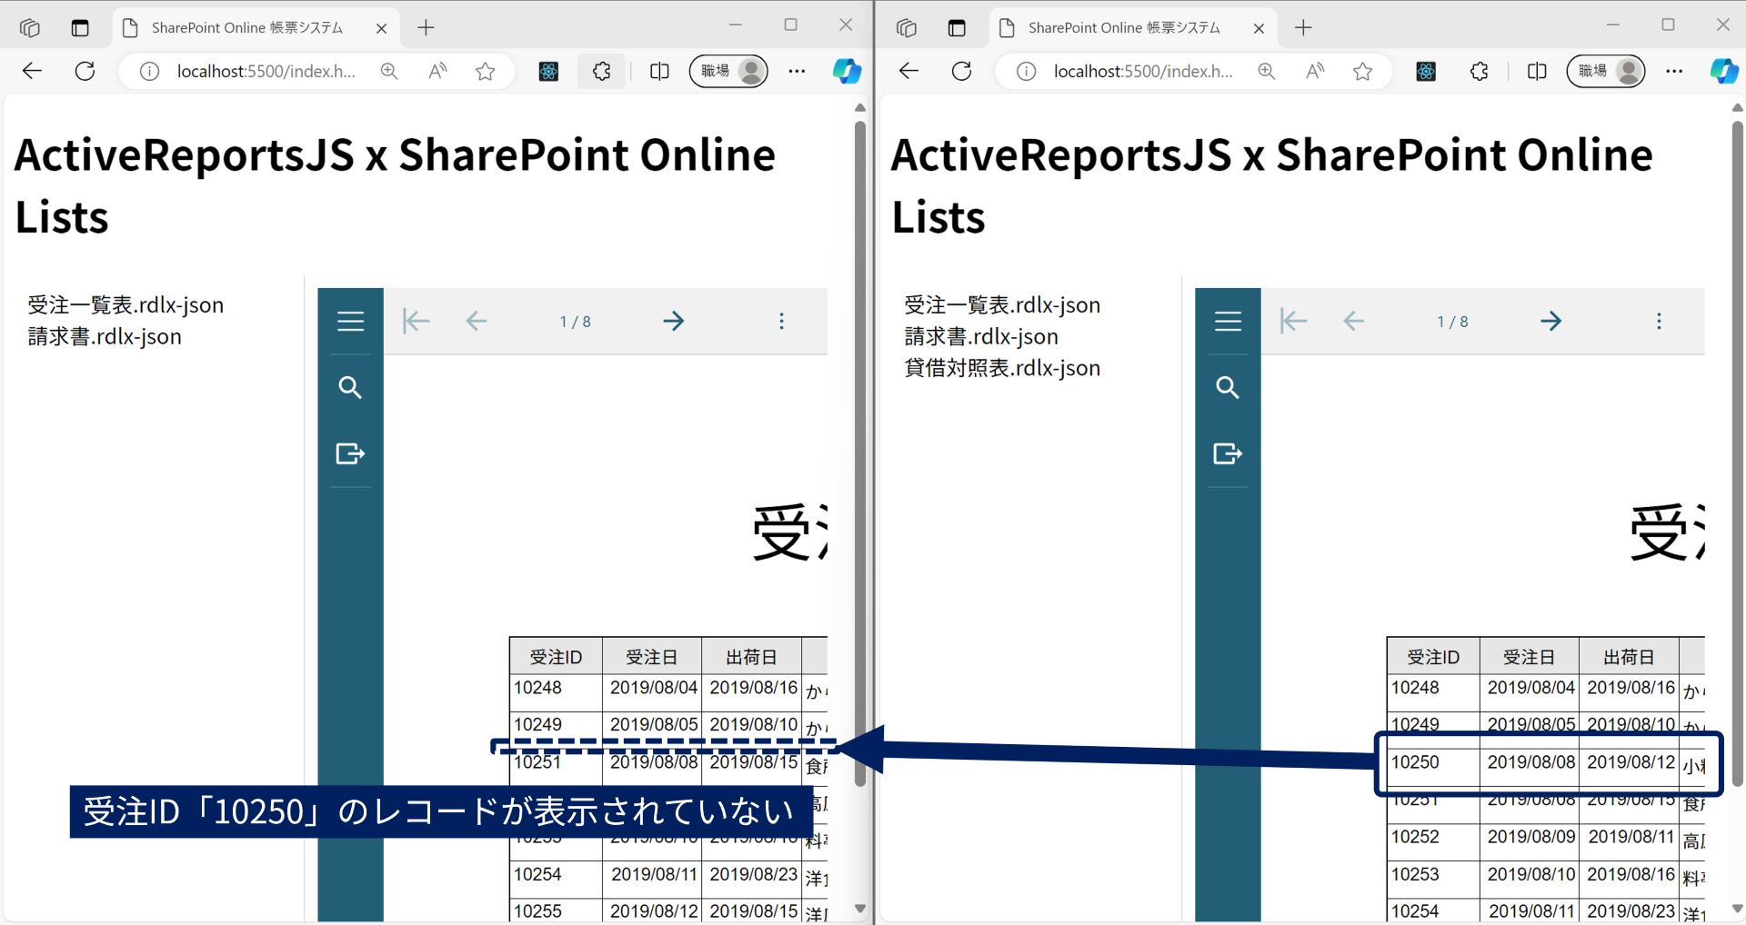Open React DevTools extension in left window

click(x=548, y=71)
